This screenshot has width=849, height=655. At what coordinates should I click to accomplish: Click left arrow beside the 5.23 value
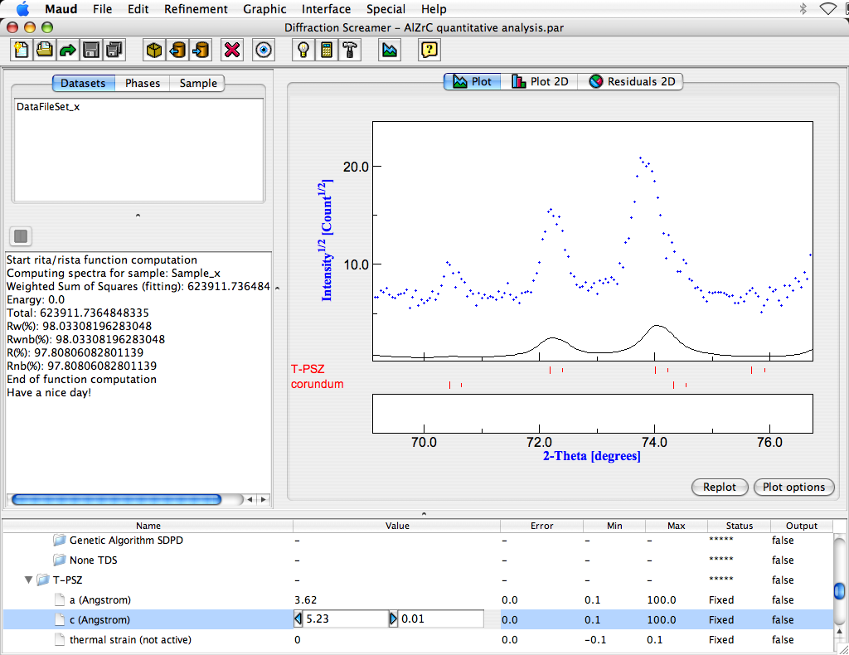tap(298, 619)
